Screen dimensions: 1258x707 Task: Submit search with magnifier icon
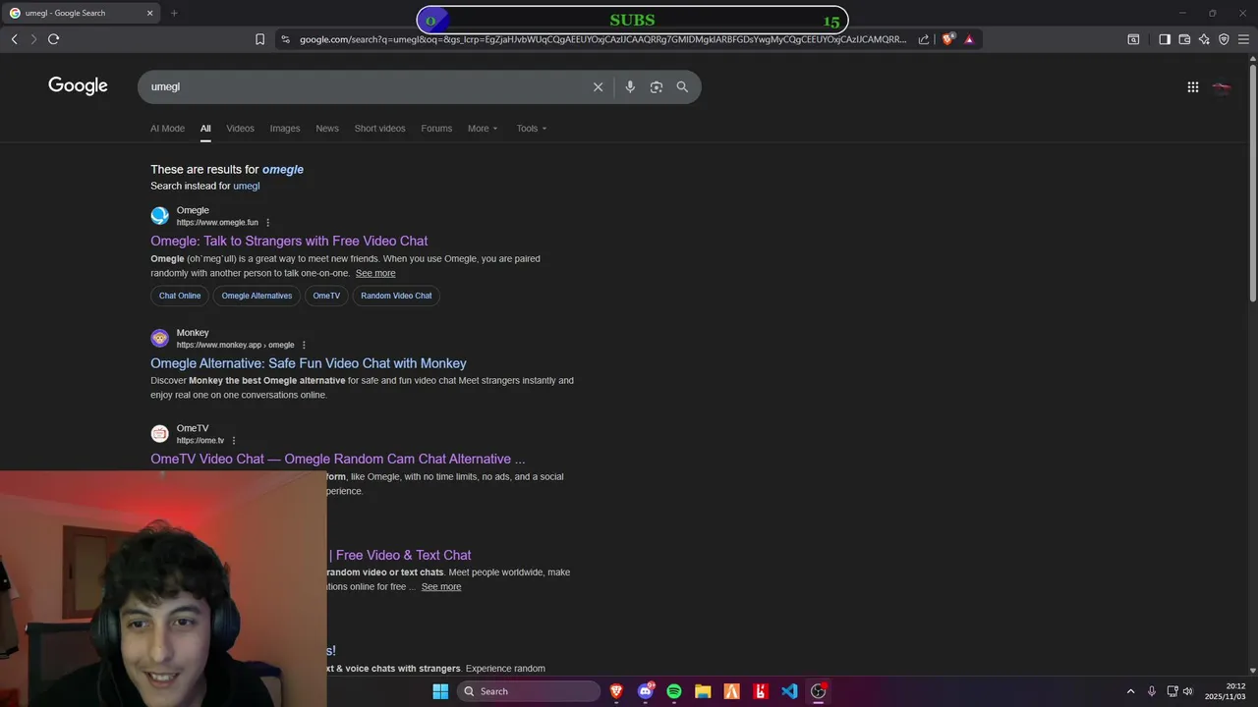click(682, 86)
